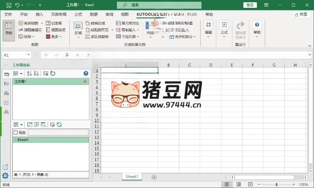Open the AutoText pane in sidebar
Screen dimensions: 314x188
click(6, 84)
